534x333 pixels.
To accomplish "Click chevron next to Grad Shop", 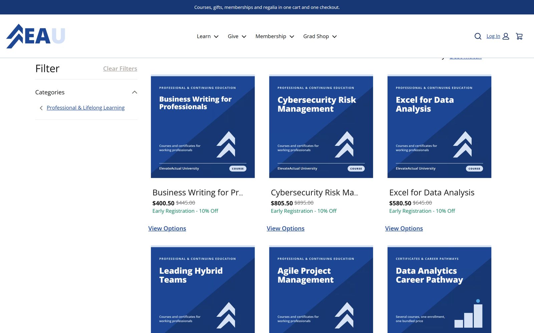I will 334,37.
